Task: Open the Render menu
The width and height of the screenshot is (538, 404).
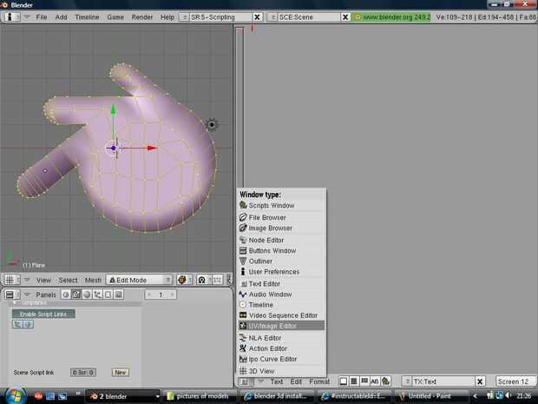Action: point(142,17)
